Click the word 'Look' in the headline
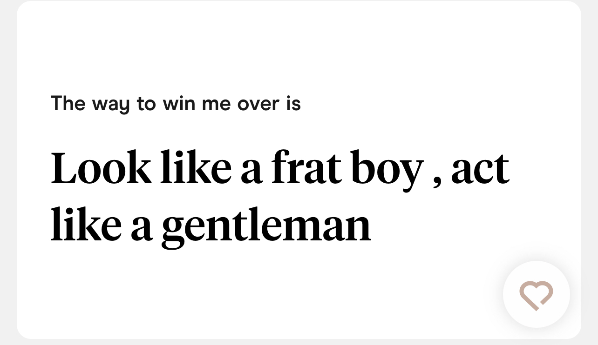 coord(101,167)
